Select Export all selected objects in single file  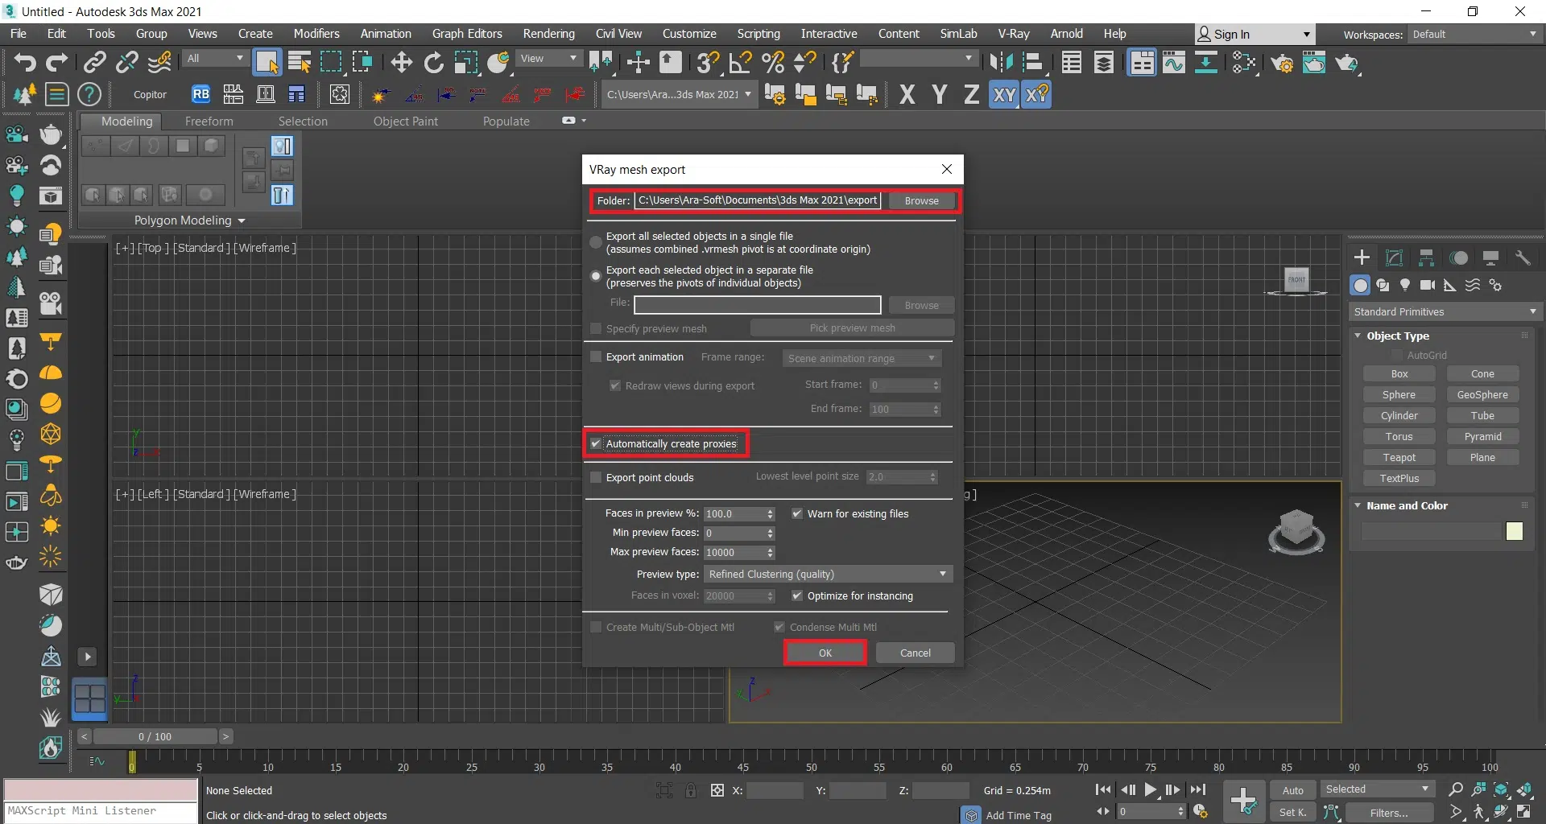[x=596, y=242]
